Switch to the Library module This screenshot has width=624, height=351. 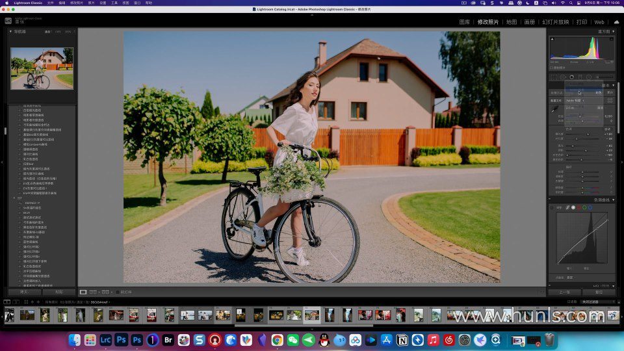click(464, 22)
